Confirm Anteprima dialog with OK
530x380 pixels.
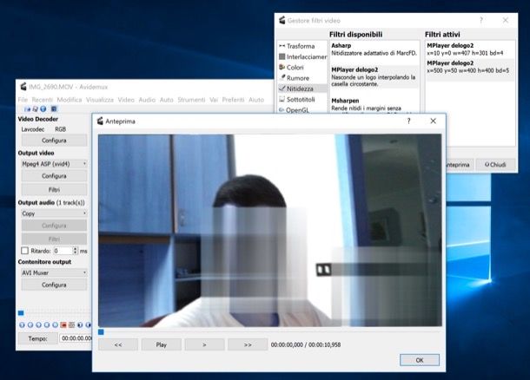tap(420, 360)
